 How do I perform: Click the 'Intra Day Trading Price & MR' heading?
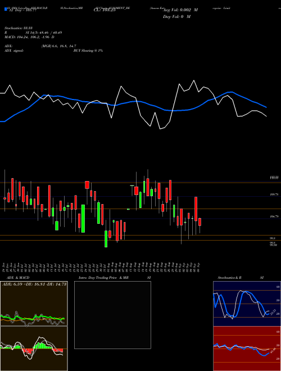[104, 278]
